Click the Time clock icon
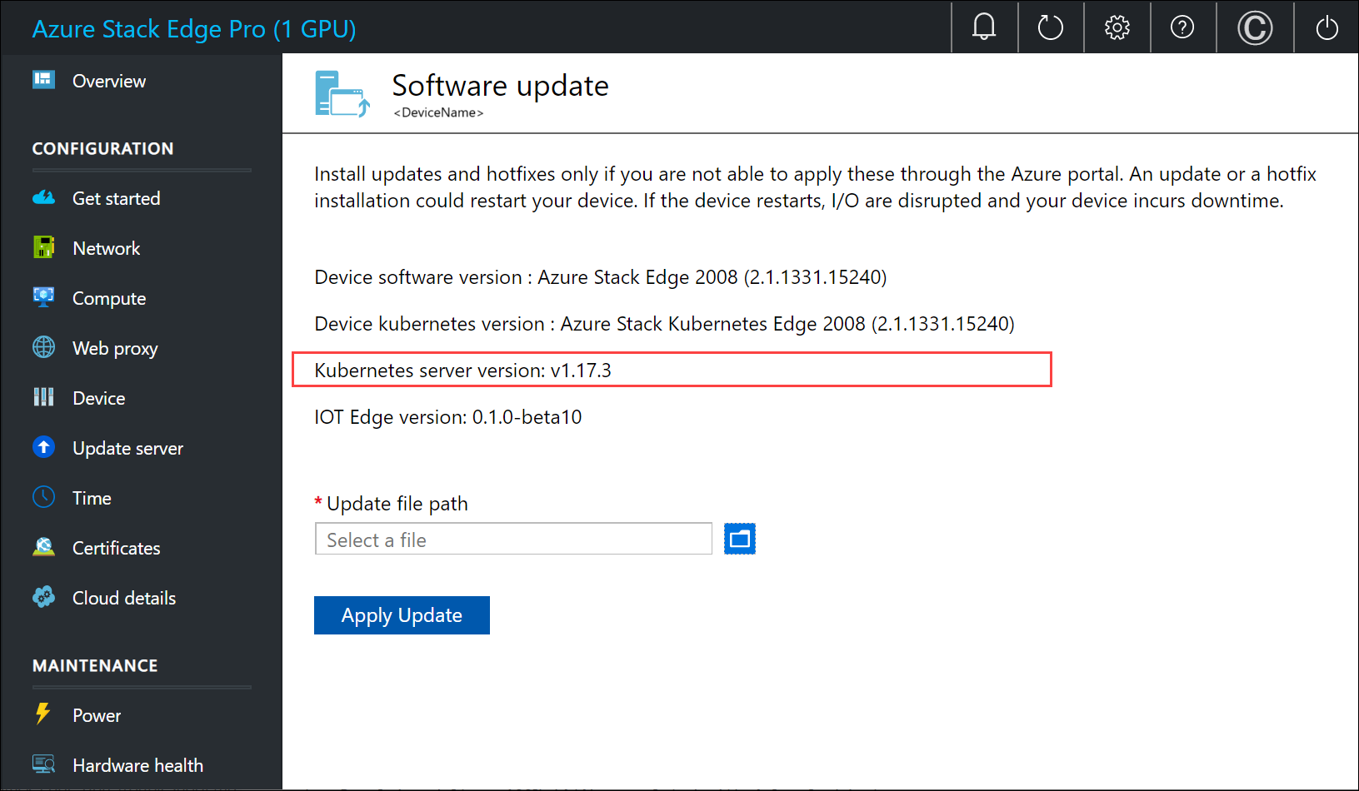 43,497
